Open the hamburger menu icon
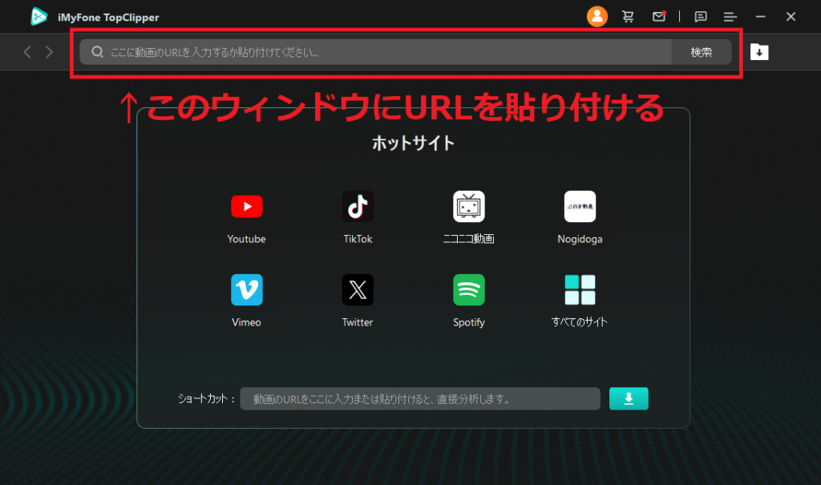Screen dimensions: 821x485 click(x=730, y=18)
